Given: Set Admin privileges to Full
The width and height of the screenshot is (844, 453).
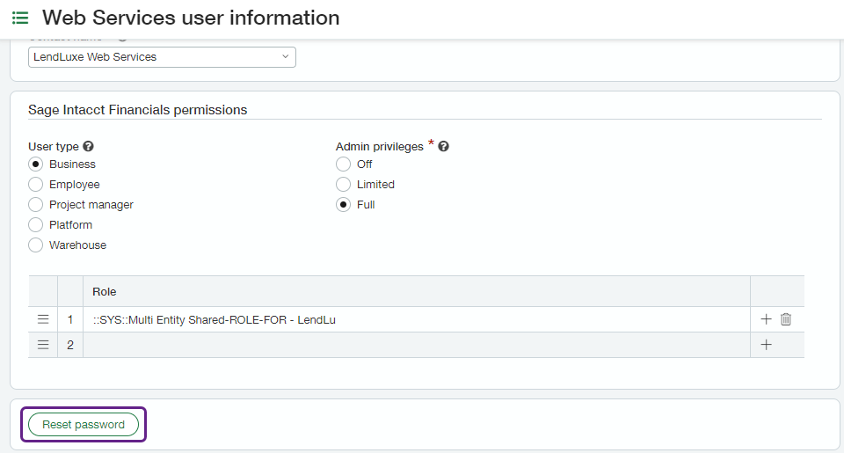Looking at the screenshot, I should pyautogui.click(x=344, y=205).
